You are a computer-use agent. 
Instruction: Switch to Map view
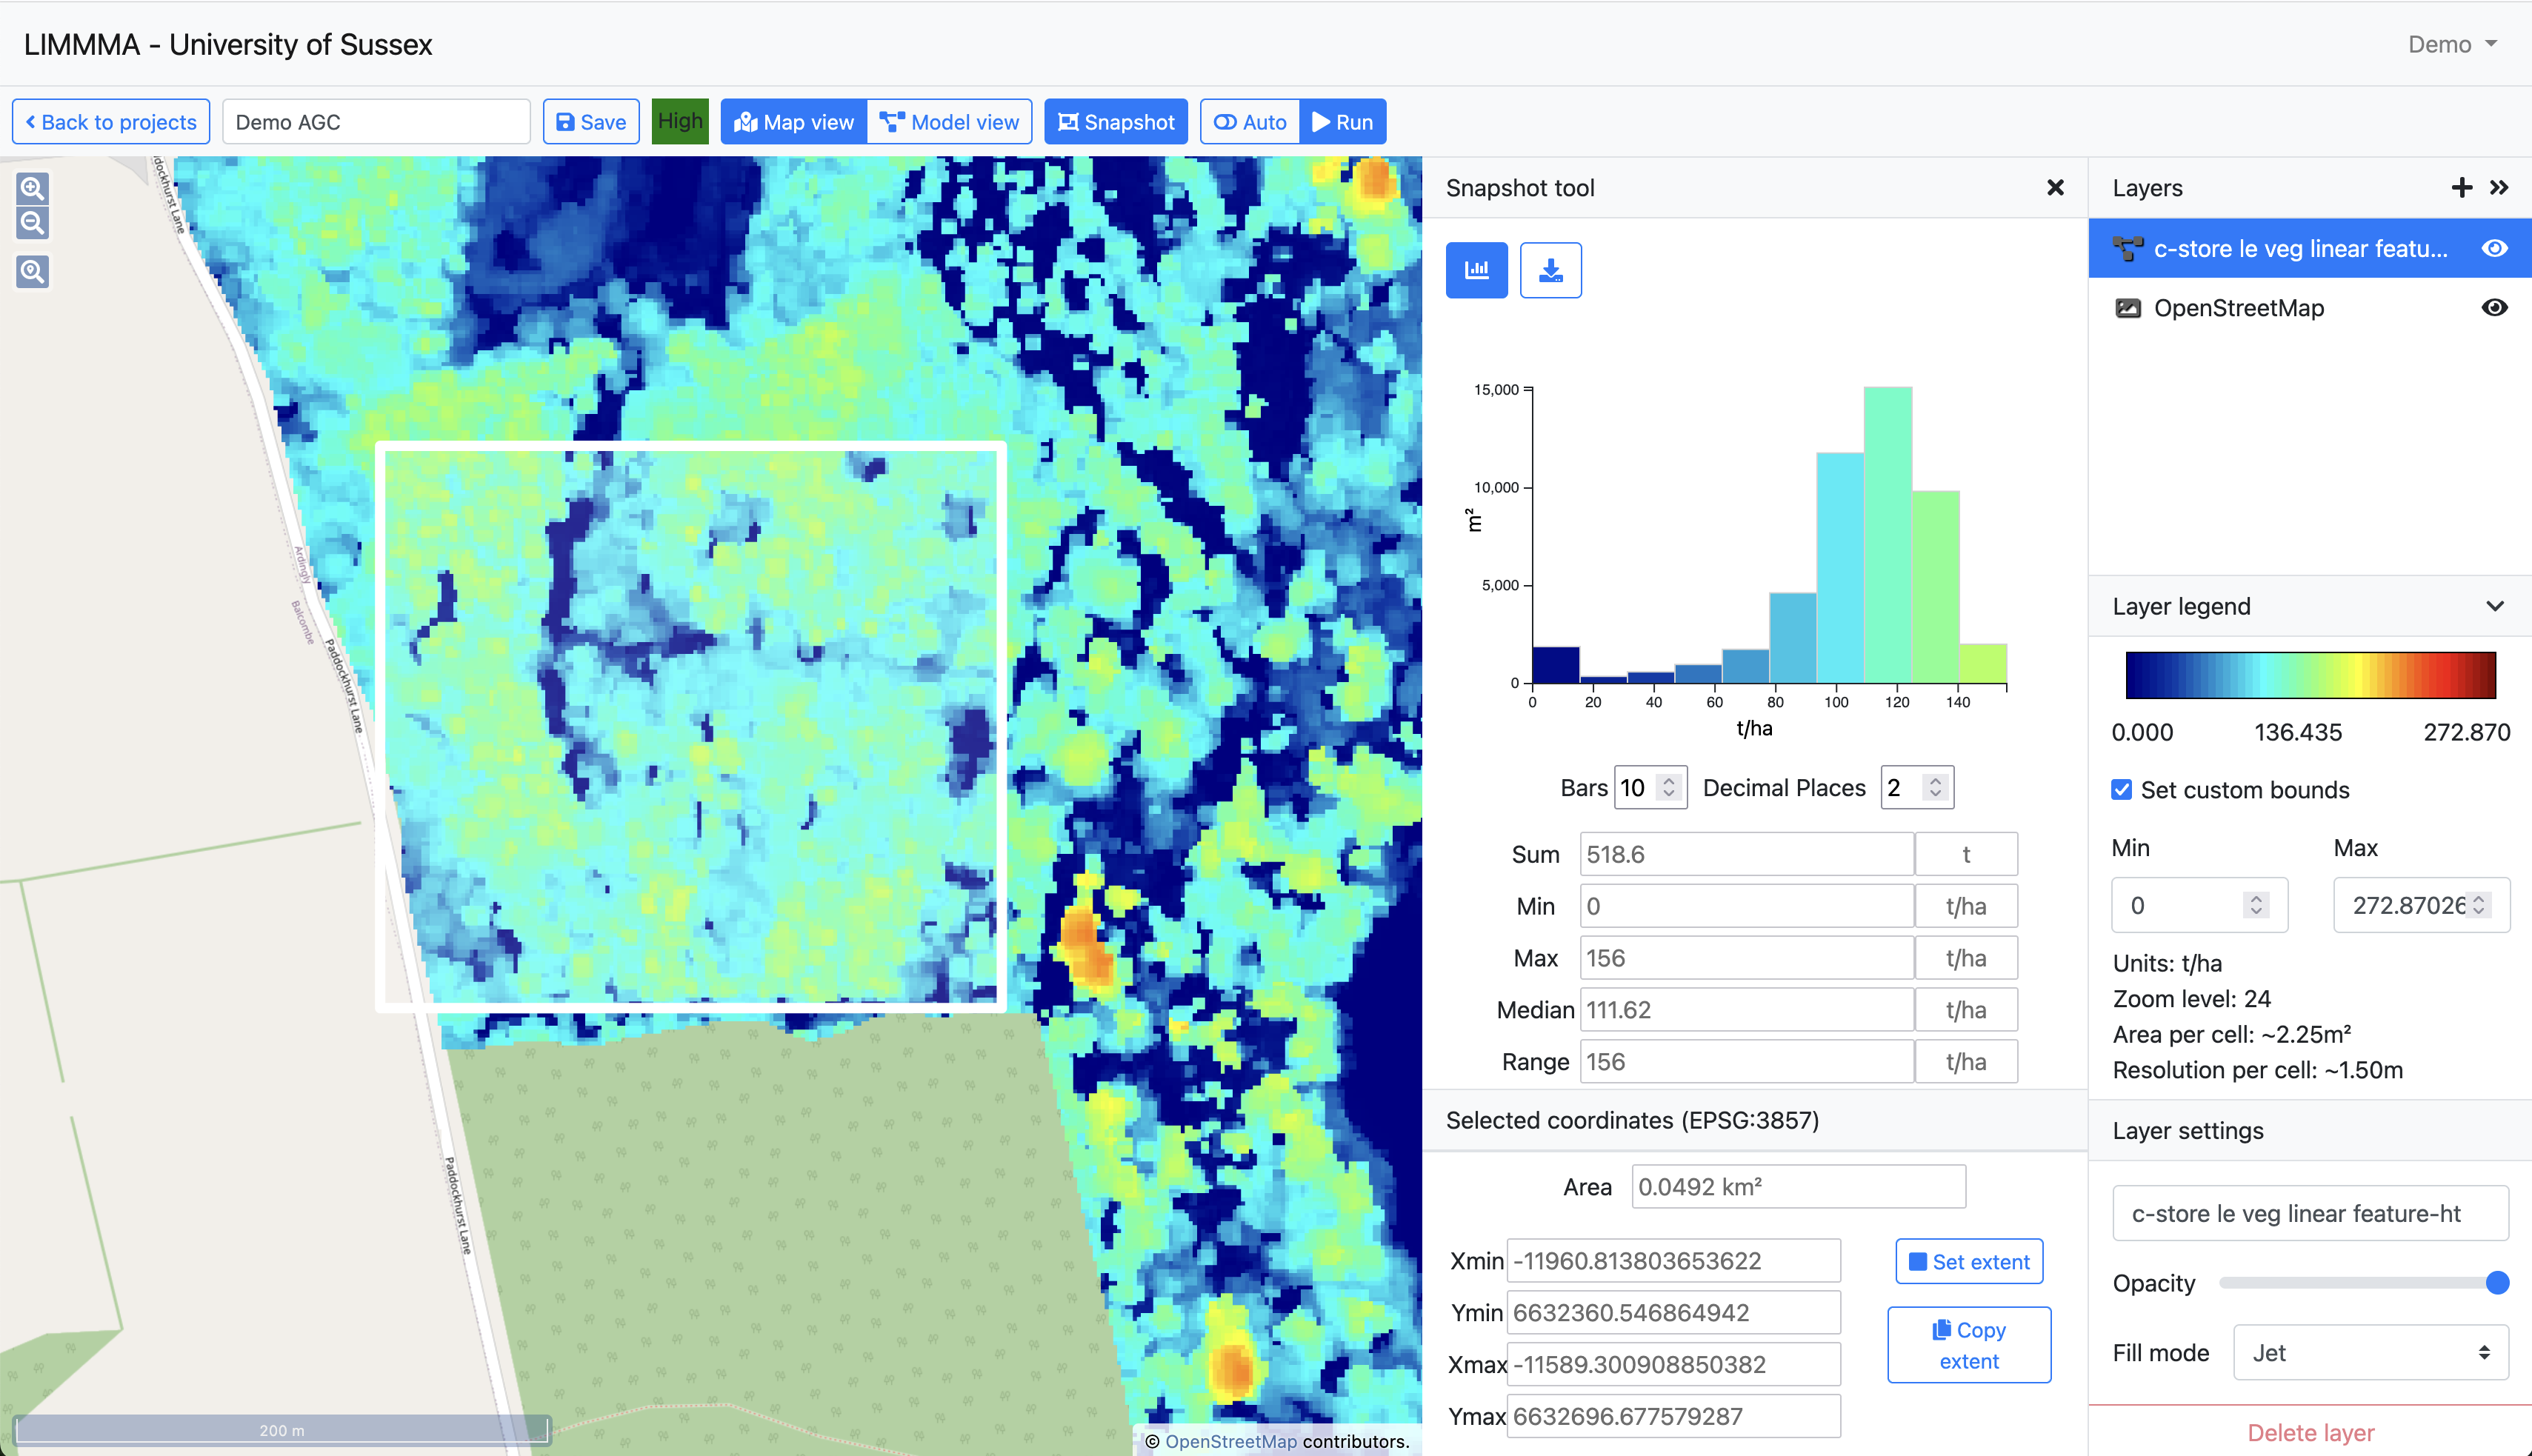[794, 122]
